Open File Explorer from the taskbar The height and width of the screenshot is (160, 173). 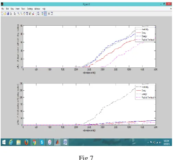pos(18,142)
